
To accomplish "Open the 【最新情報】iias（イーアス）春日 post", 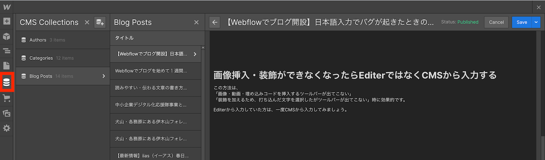I will point(155,155).
